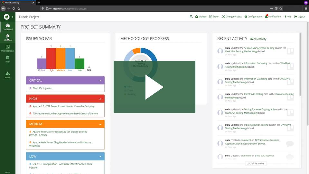The image size is (309, 174).
Task: Click board icon beside Session Management activity
Action: coord(290,51)
